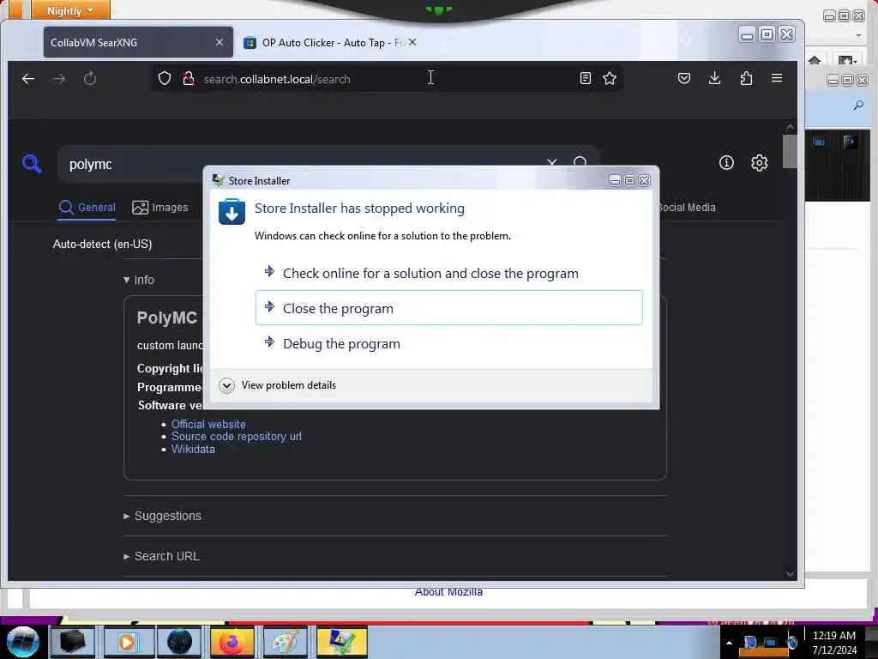Open SearXNG preferences gear icon
The image size is (878, 659).
click(x=759, y=163)
